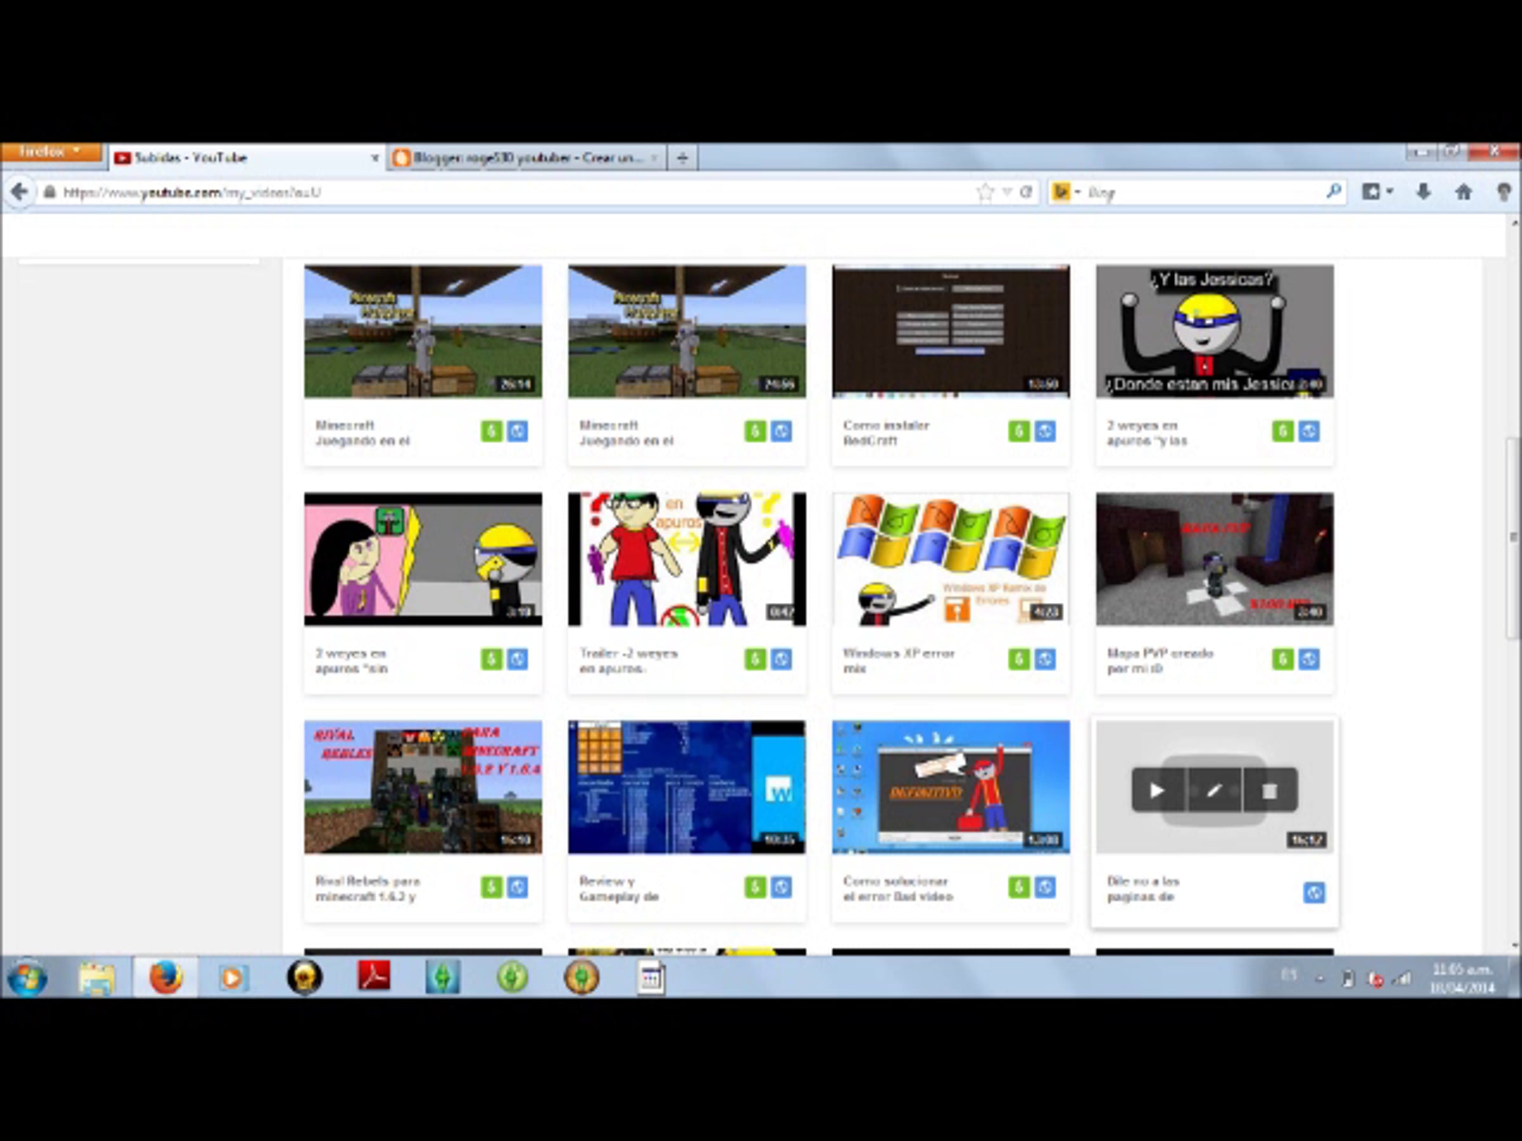Open bookmarks toolbar button dropdown arrow

click(1390, 192)
